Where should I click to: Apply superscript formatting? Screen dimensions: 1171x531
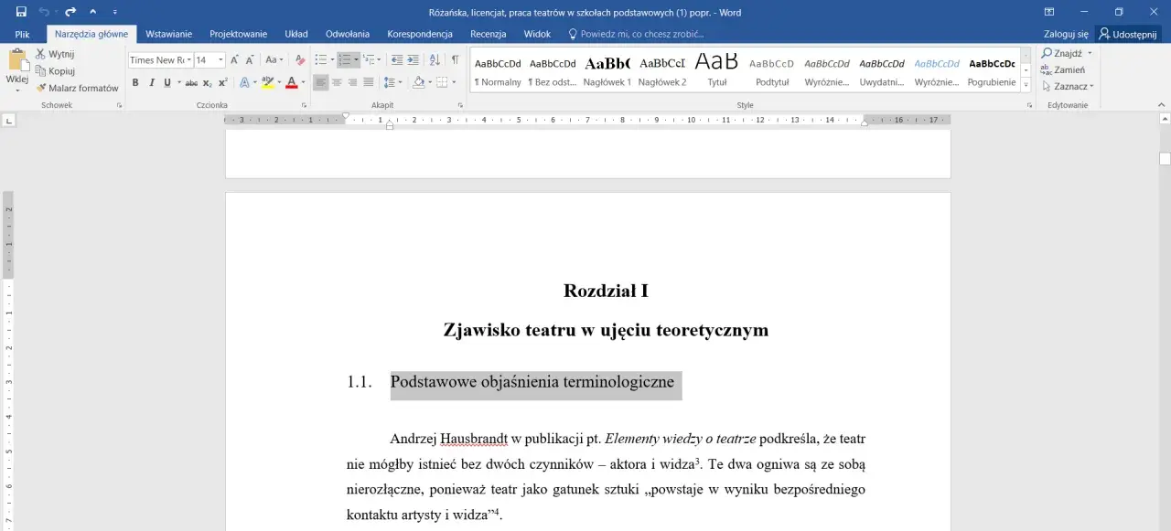(x=223, y=82)
